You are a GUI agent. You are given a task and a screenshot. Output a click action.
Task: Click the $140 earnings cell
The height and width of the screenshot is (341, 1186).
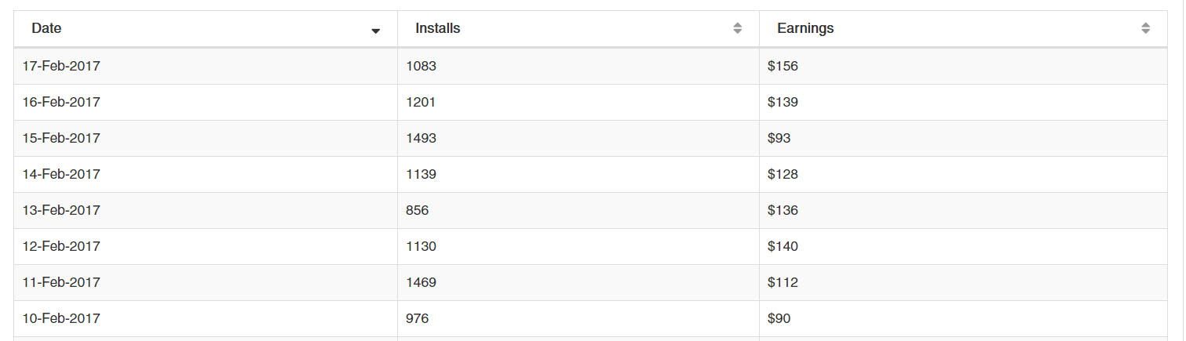click(x=965, y=247)
